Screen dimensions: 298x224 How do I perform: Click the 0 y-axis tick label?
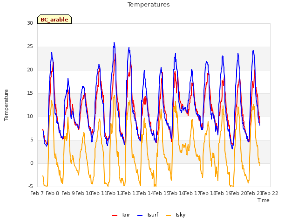(32, 163)
